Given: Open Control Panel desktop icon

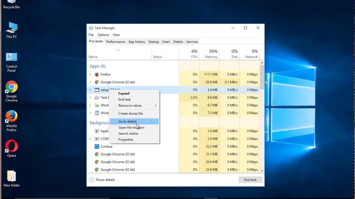Looking at the screenshot, I should [11, 62].
